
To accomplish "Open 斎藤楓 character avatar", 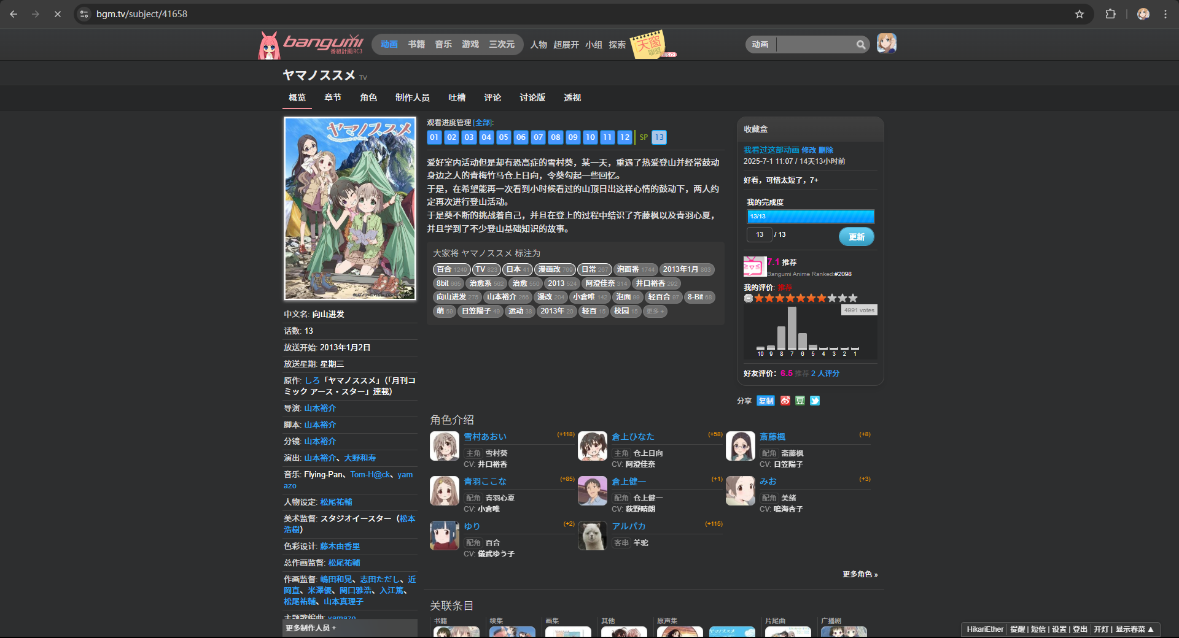I will pos(741,446).
